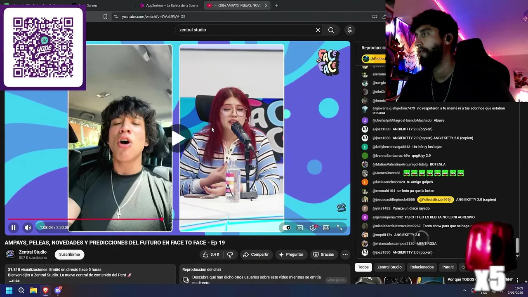The image size is (528, 297).
Task: Click @kellyherreravega8543 chat avatar
Action: tap(365, 147)
